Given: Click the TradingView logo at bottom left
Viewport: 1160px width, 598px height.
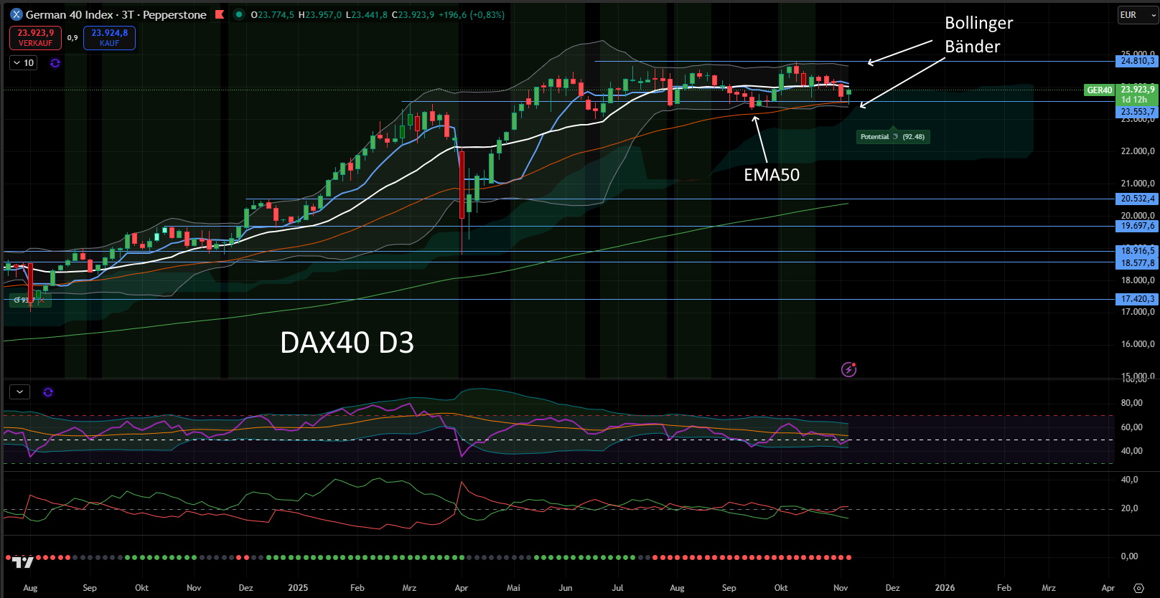Looking at the screenshot, I should pyautogui.click(x=23, y=562).
